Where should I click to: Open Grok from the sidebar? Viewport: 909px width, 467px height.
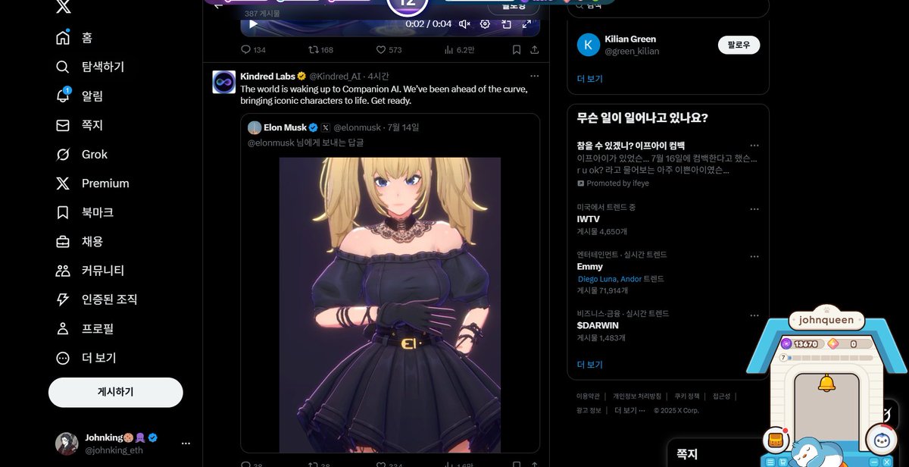coord(82,155)
